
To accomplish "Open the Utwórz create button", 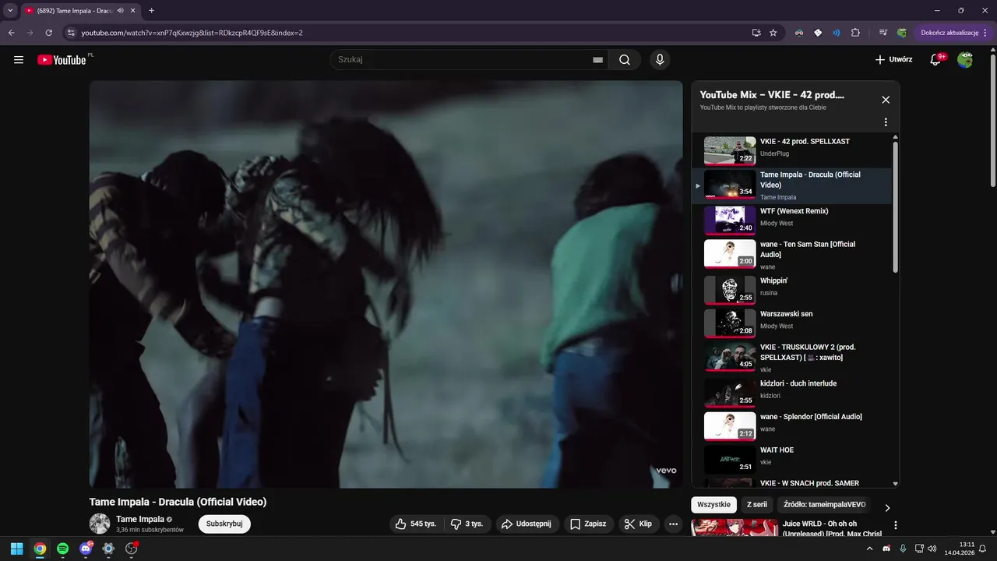I will [893, 60].
